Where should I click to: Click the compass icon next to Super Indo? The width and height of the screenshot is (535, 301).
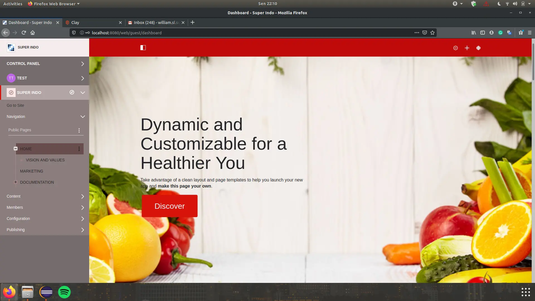pos(72,92)
